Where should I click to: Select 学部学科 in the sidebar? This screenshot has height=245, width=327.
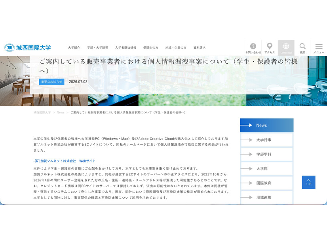pos(267,154)
